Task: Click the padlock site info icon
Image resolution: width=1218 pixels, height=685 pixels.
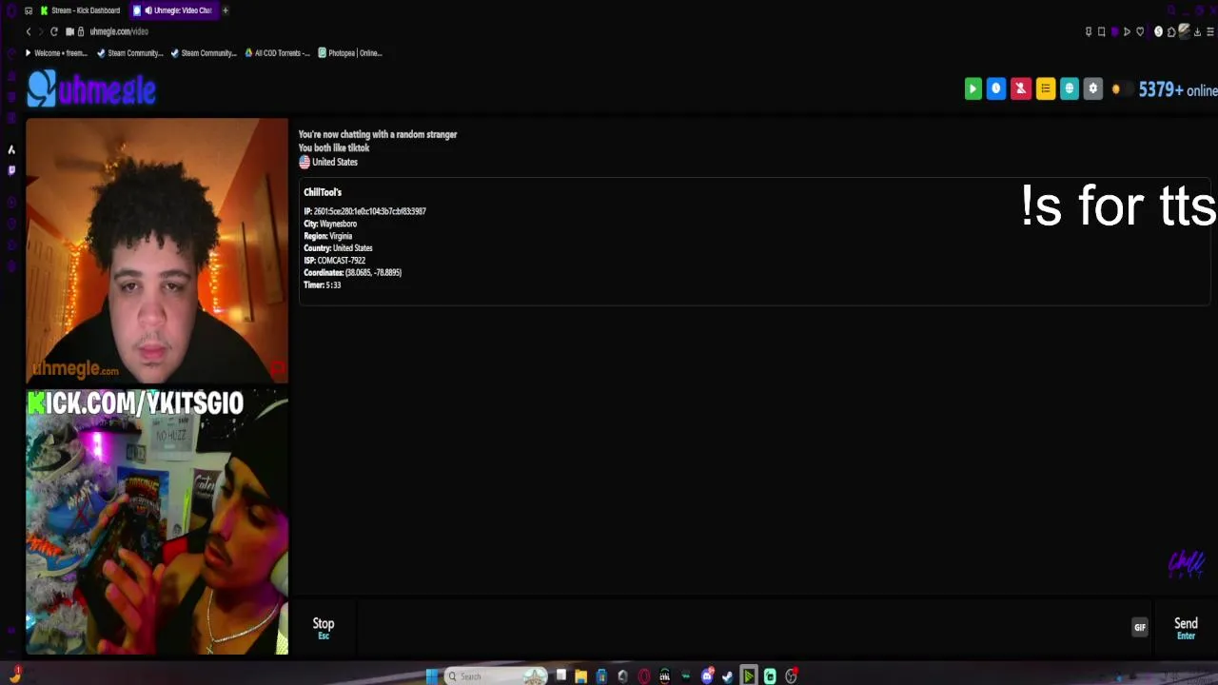Action: pos(81,31)
